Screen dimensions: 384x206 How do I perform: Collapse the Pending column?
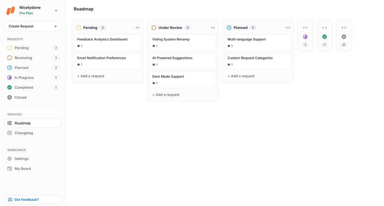[137, 28]
